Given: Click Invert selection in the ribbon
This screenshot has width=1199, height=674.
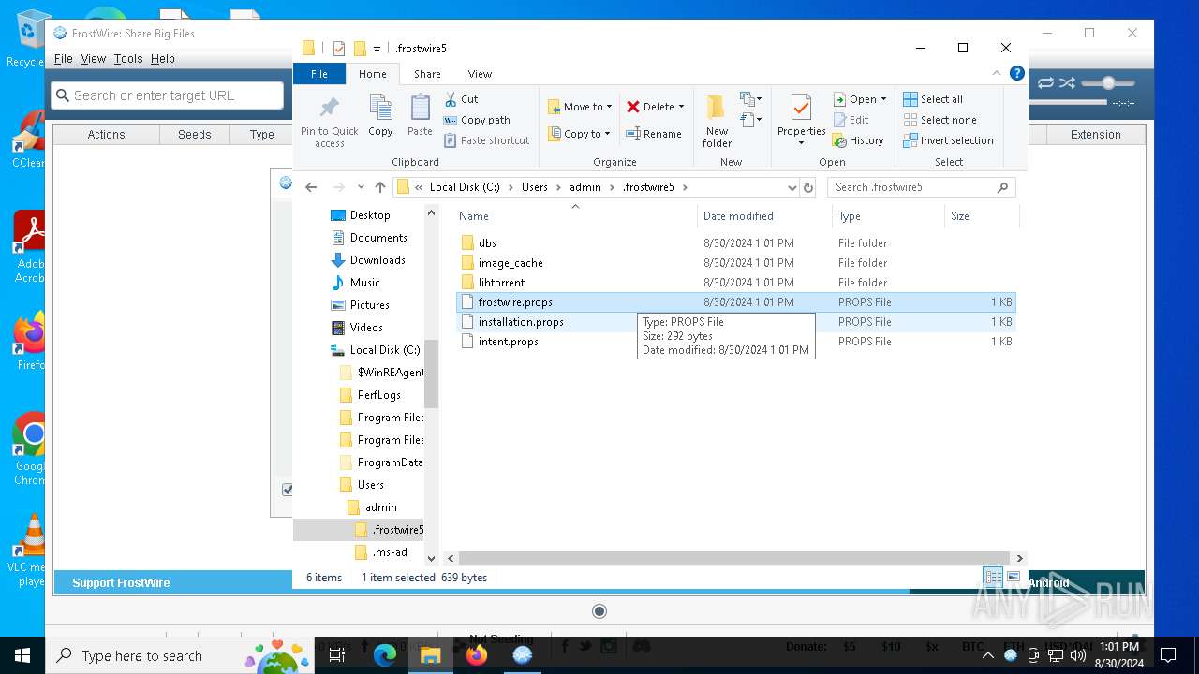Looking at the screenshot, I should click(x=948, y=140).
